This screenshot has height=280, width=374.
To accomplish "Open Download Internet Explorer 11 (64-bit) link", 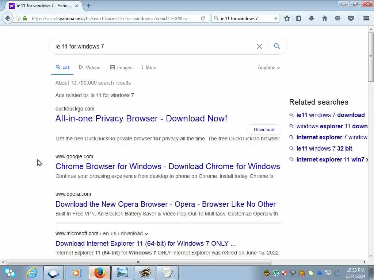I will point(145,243).
